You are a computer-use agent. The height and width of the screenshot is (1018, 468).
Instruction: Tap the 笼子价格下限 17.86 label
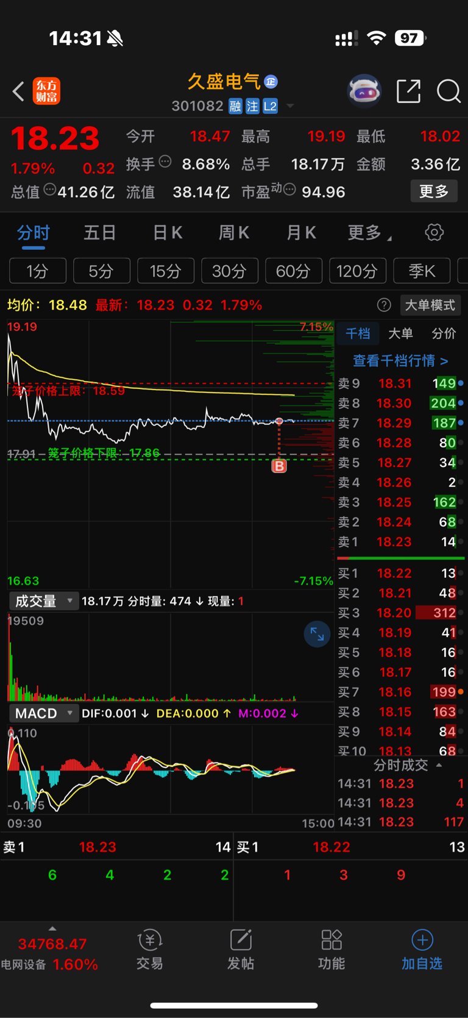click(104, 453)
